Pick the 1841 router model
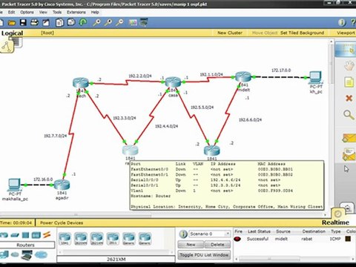Image resolution: width=356 pixels, height=267 pixels. [x=65, y=238]
